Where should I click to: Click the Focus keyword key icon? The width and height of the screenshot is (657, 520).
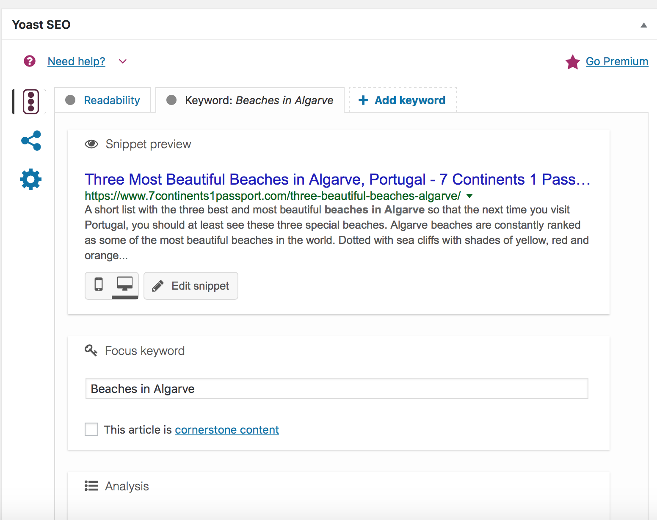pos(91,350)
